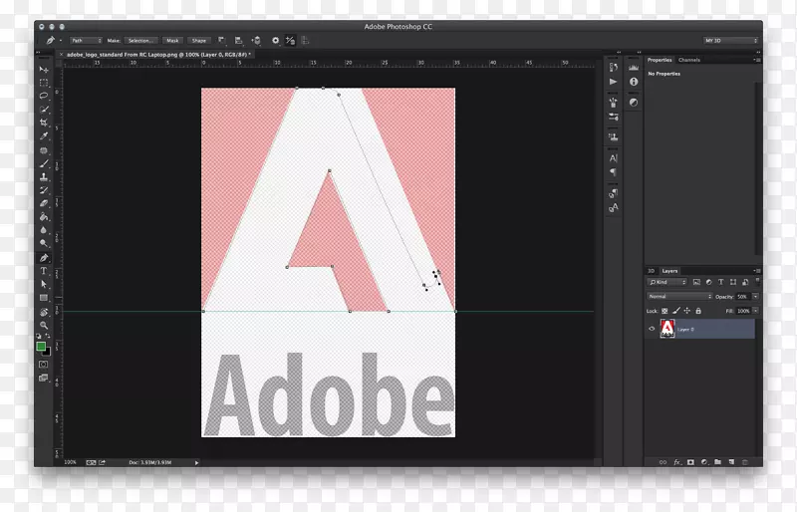Select the Path Selection tool
The width and height of the screenshot is (797, 512).
point(44,284)
